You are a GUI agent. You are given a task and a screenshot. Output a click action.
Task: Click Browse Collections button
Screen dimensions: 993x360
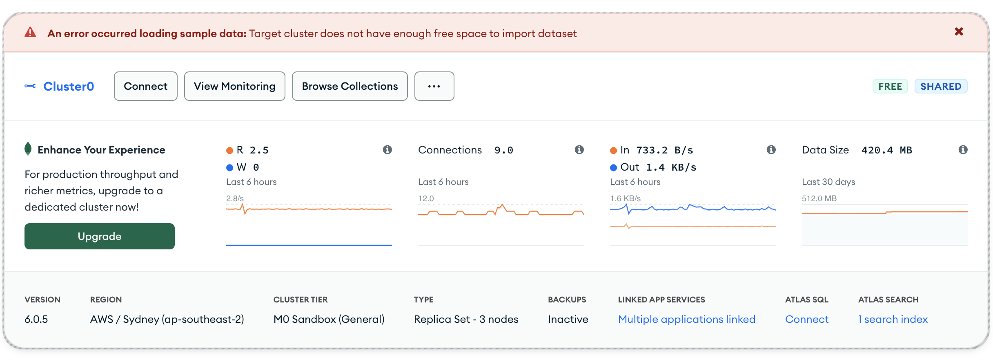350,86
